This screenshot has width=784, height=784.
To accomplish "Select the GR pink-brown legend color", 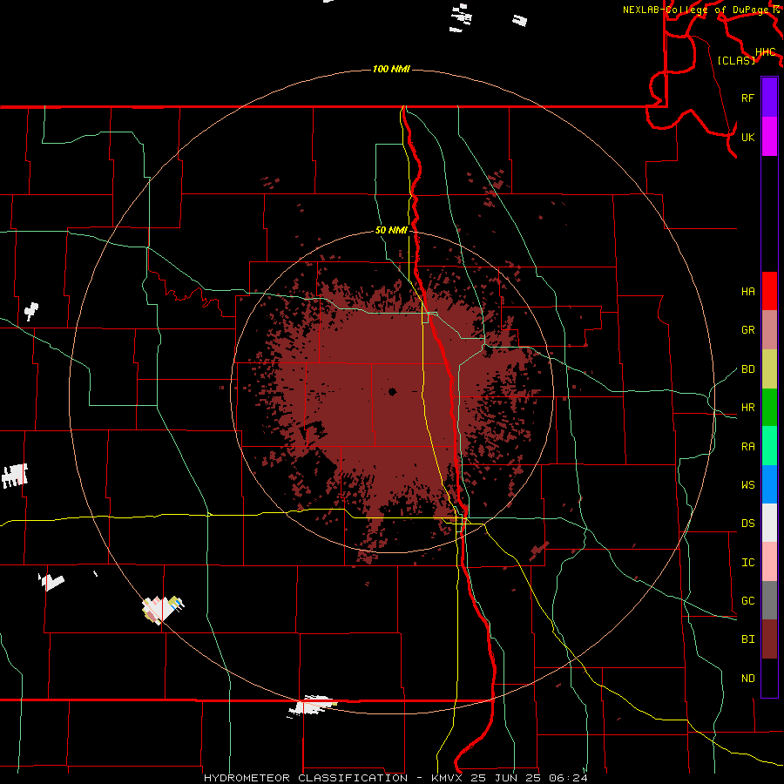I will [769, 329].
